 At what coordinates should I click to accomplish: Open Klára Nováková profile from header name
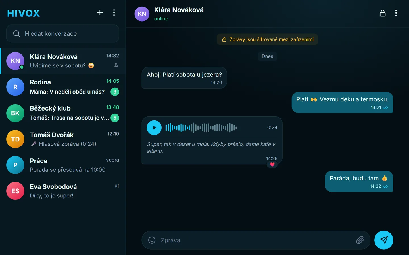click(179, 10)
